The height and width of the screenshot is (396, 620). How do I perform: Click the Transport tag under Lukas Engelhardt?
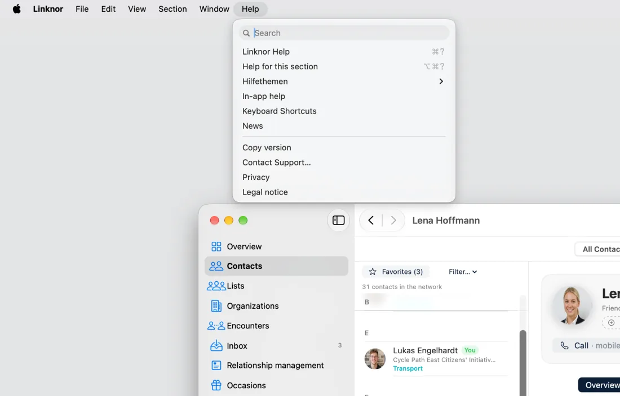point(408,368)
